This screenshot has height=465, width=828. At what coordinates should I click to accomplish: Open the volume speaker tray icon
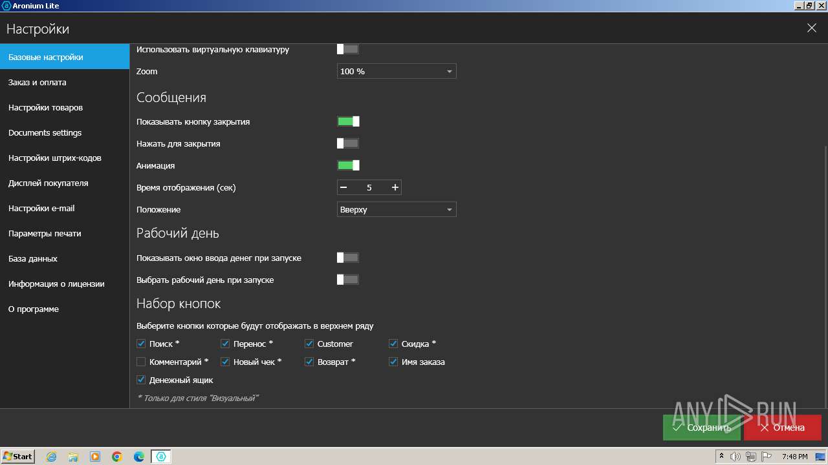[x=735, y=457]
